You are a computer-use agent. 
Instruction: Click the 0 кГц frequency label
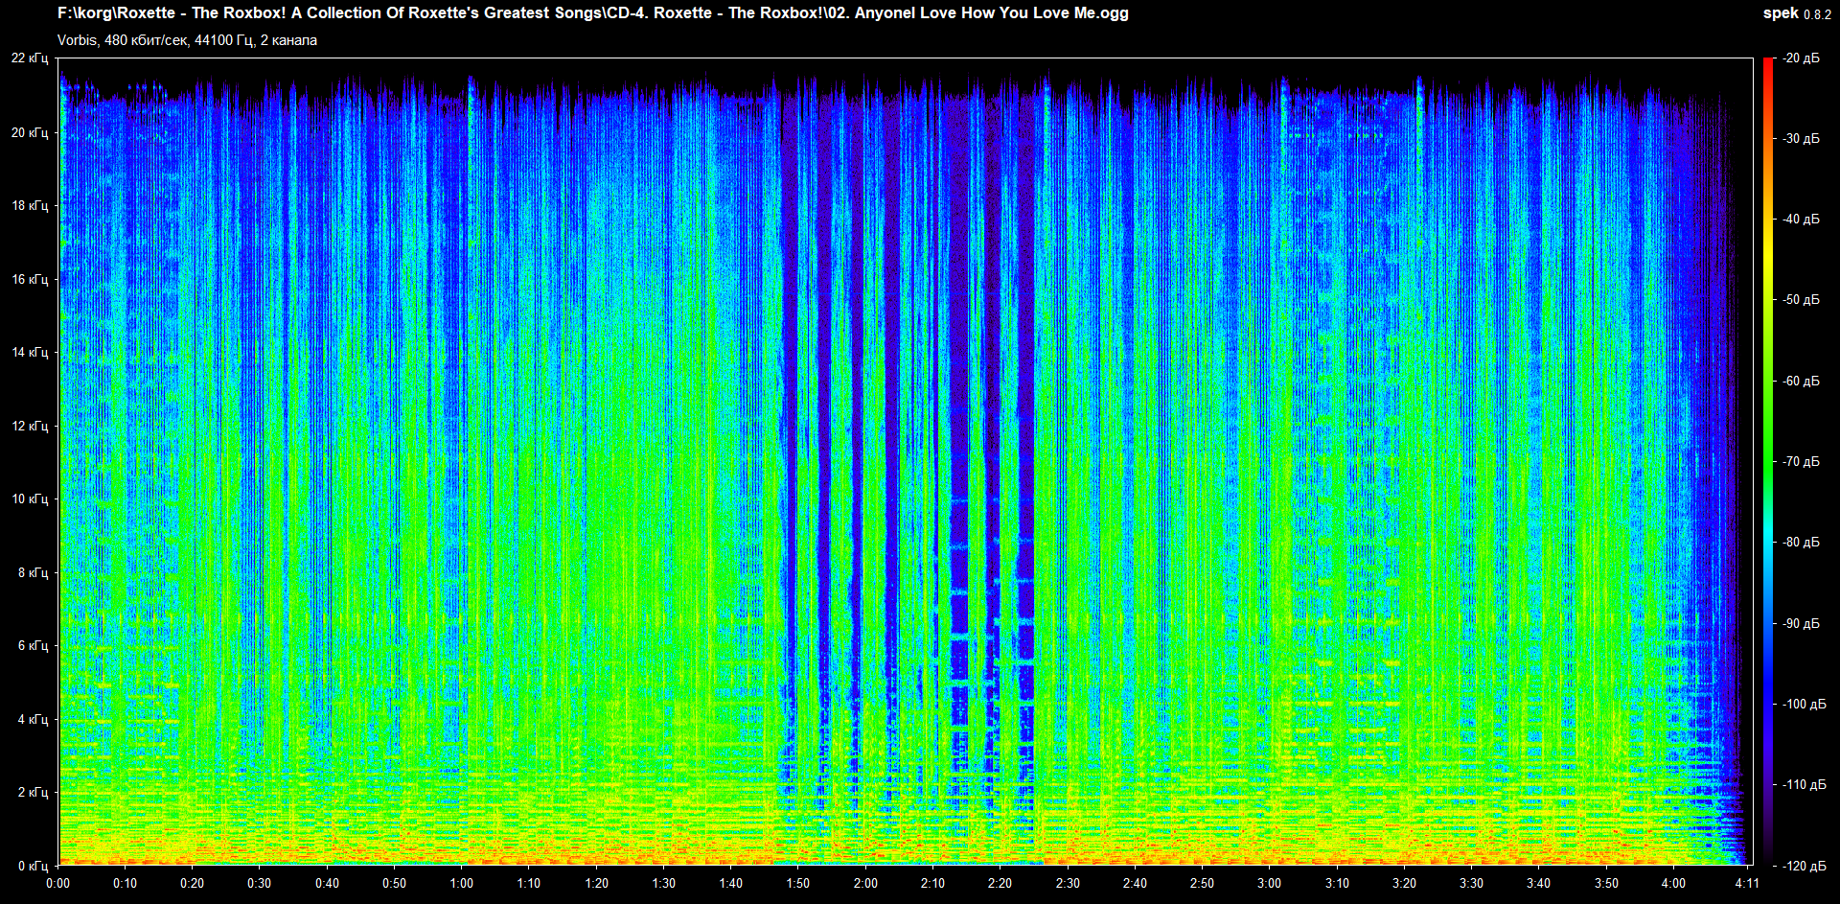coord(33,866)
